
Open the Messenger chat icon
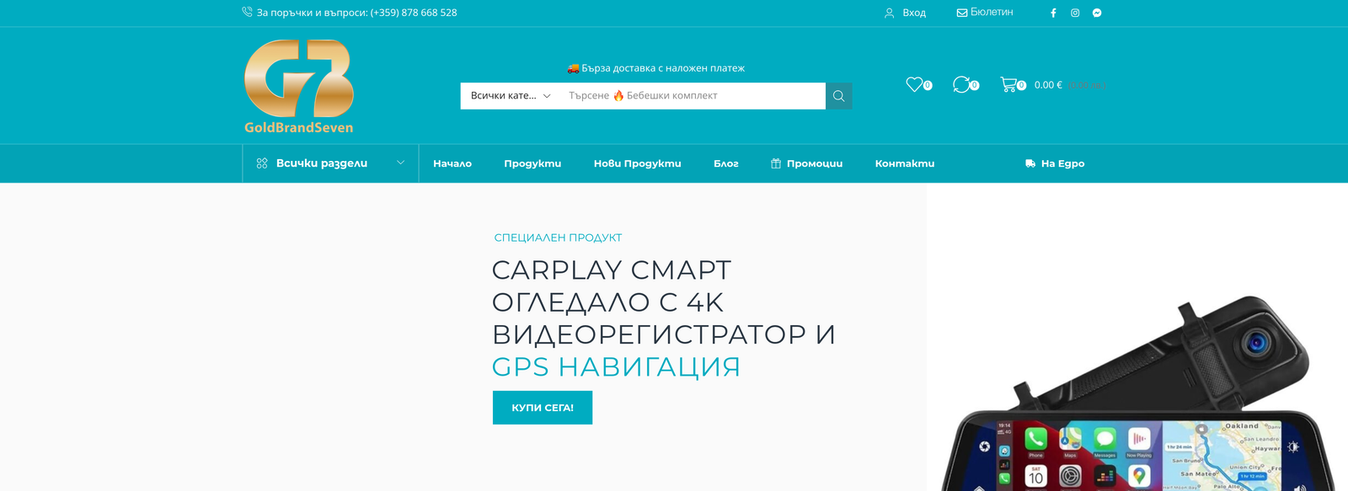1097,13
